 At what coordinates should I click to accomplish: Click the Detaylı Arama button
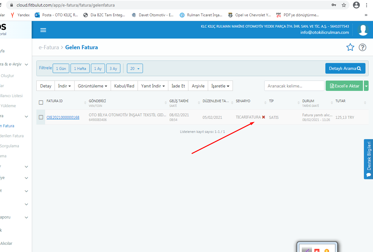(x=345, y=68)
